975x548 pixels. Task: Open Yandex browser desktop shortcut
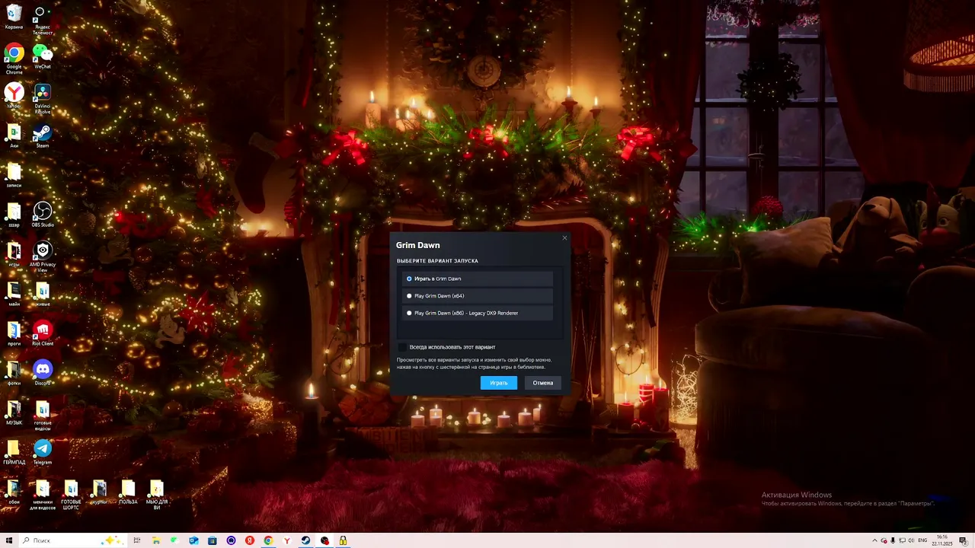[x=14, y=96]
